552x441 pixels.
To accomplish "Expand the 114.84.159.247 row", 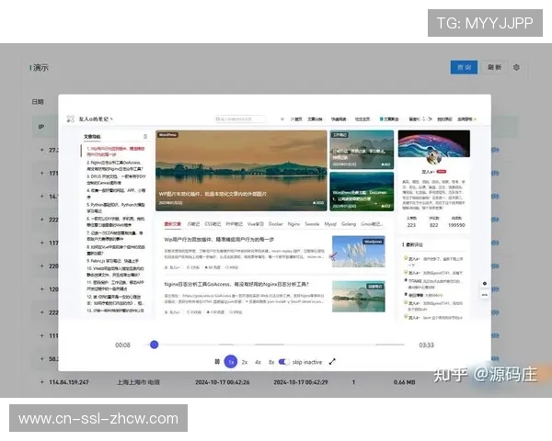I will pos(42,382).
